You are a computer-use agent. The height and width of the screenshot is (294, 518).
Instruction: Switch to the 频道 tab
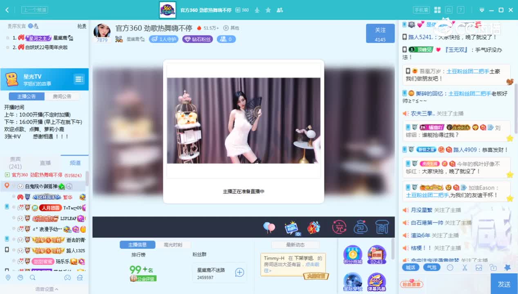point(75,163)
